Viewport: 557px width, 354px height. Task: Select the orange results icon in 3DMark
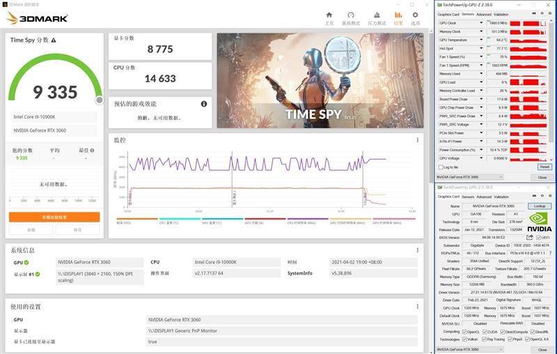point(398,15)
